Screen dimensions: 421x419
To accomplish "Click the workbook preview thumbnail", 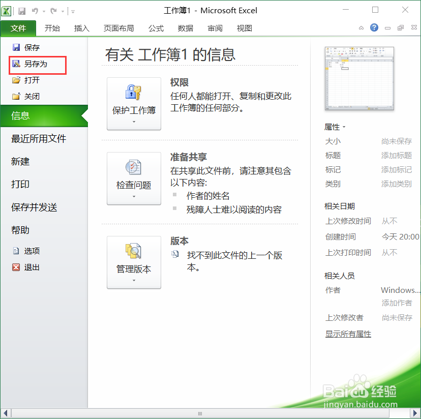I will (359, 79).
